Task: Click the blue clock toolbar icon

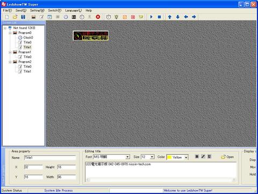Action: tap(66, 17)
